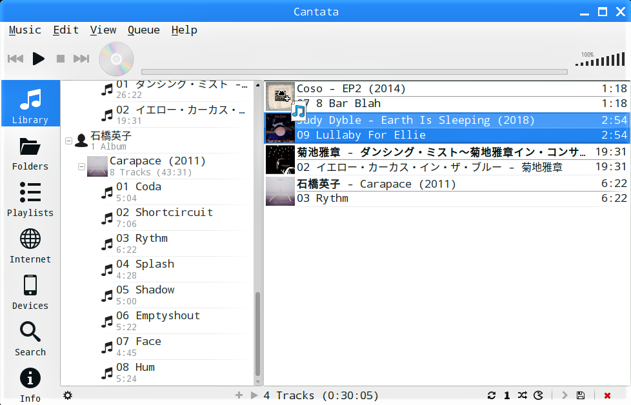The image size is (631, 405).
Task: Click the center on current track arrow
Action: click(565, 395)
